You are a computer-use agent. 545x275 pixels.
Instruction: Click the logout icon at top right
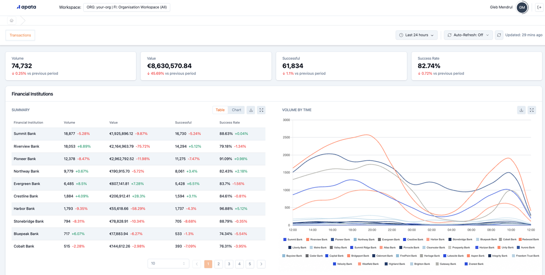(539, 8)
